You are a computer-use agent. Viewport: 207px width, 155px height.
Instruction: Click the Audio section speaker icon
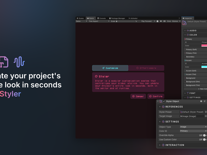188,30
